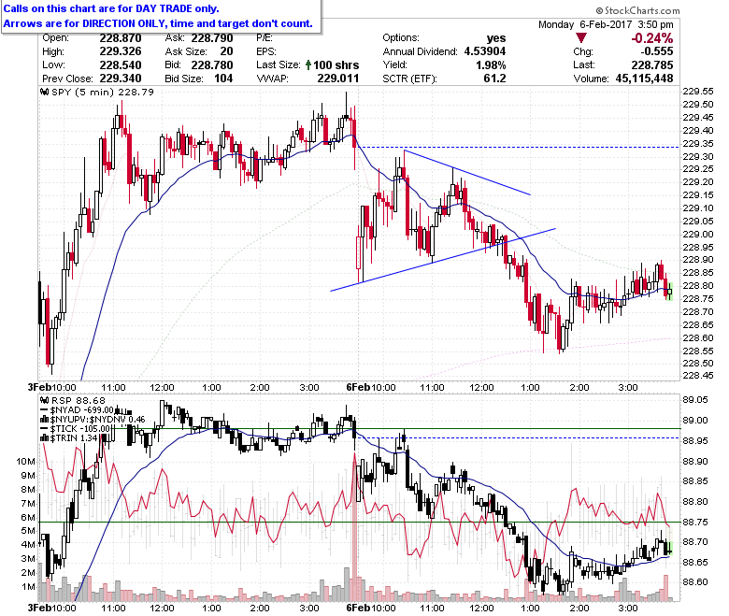Click the Ask Size value 20
Image resolution: width=729 pixels, height=616 pixels.
pos(226,51)
